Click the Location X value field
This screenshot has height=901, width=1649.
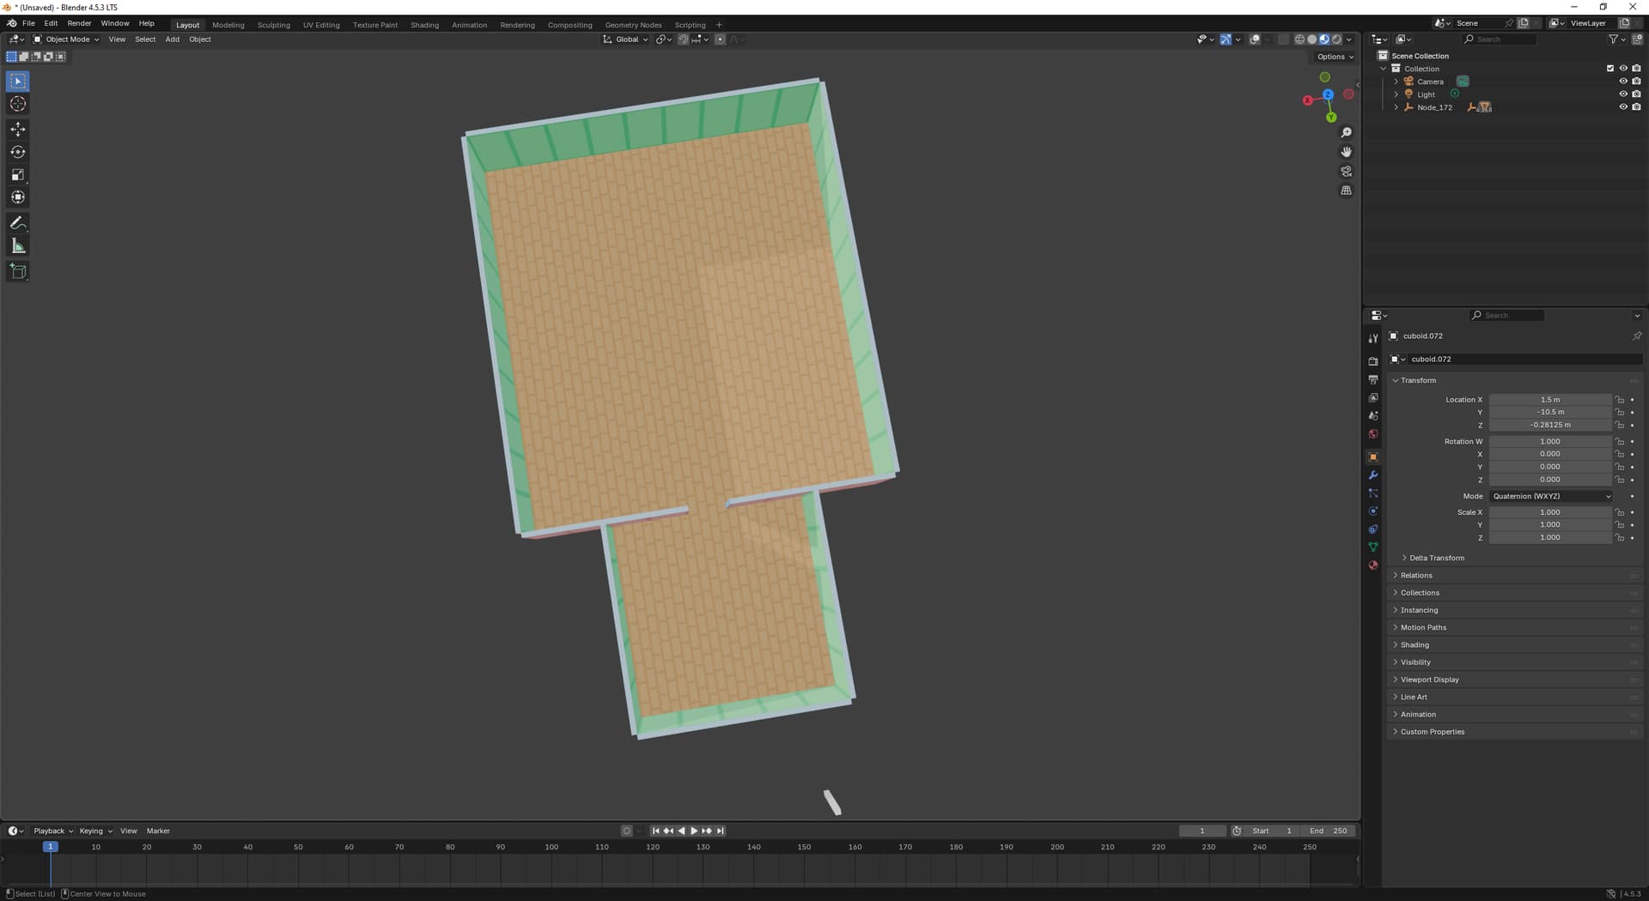coord(1549,400)
